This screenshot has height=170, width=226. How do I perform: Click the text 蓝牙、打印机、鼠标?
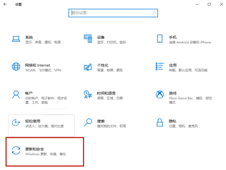click(x=112, y=42)
